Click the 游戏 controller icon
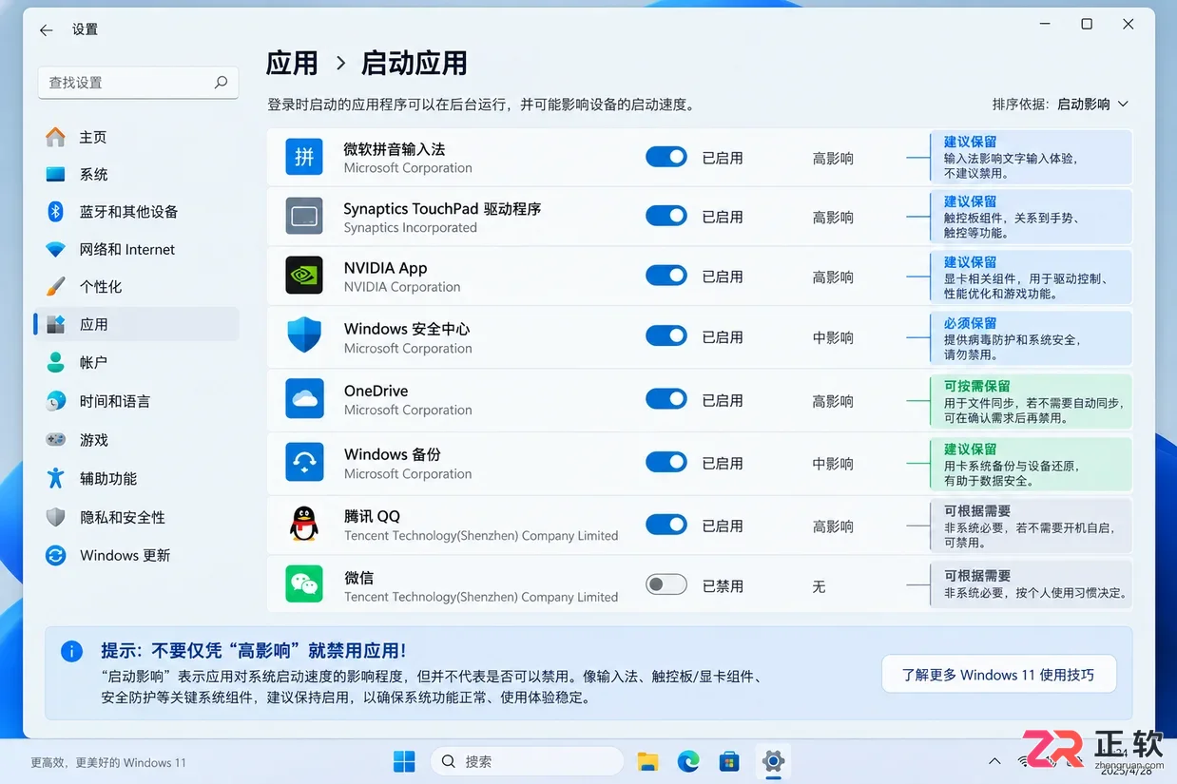This screenshot has width=1177, height=784. (56, 440)
